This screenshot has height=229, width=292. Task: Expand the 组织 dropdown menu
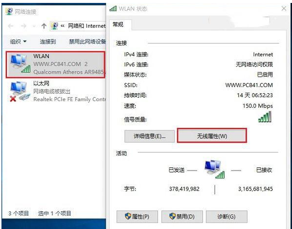(18, 42)
